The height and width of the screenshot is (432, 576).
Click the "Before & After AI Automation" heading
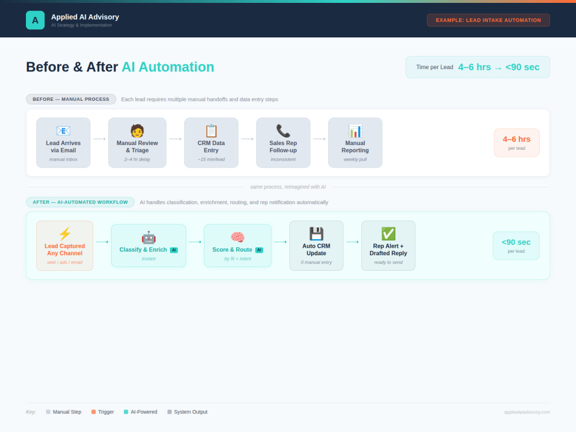pyautogui.click(x=120, y=67)
